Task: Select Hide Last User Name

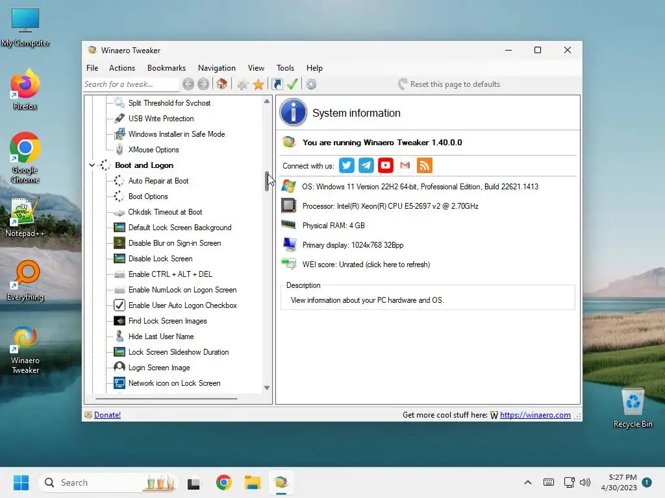Action: [x=161, y=337]
